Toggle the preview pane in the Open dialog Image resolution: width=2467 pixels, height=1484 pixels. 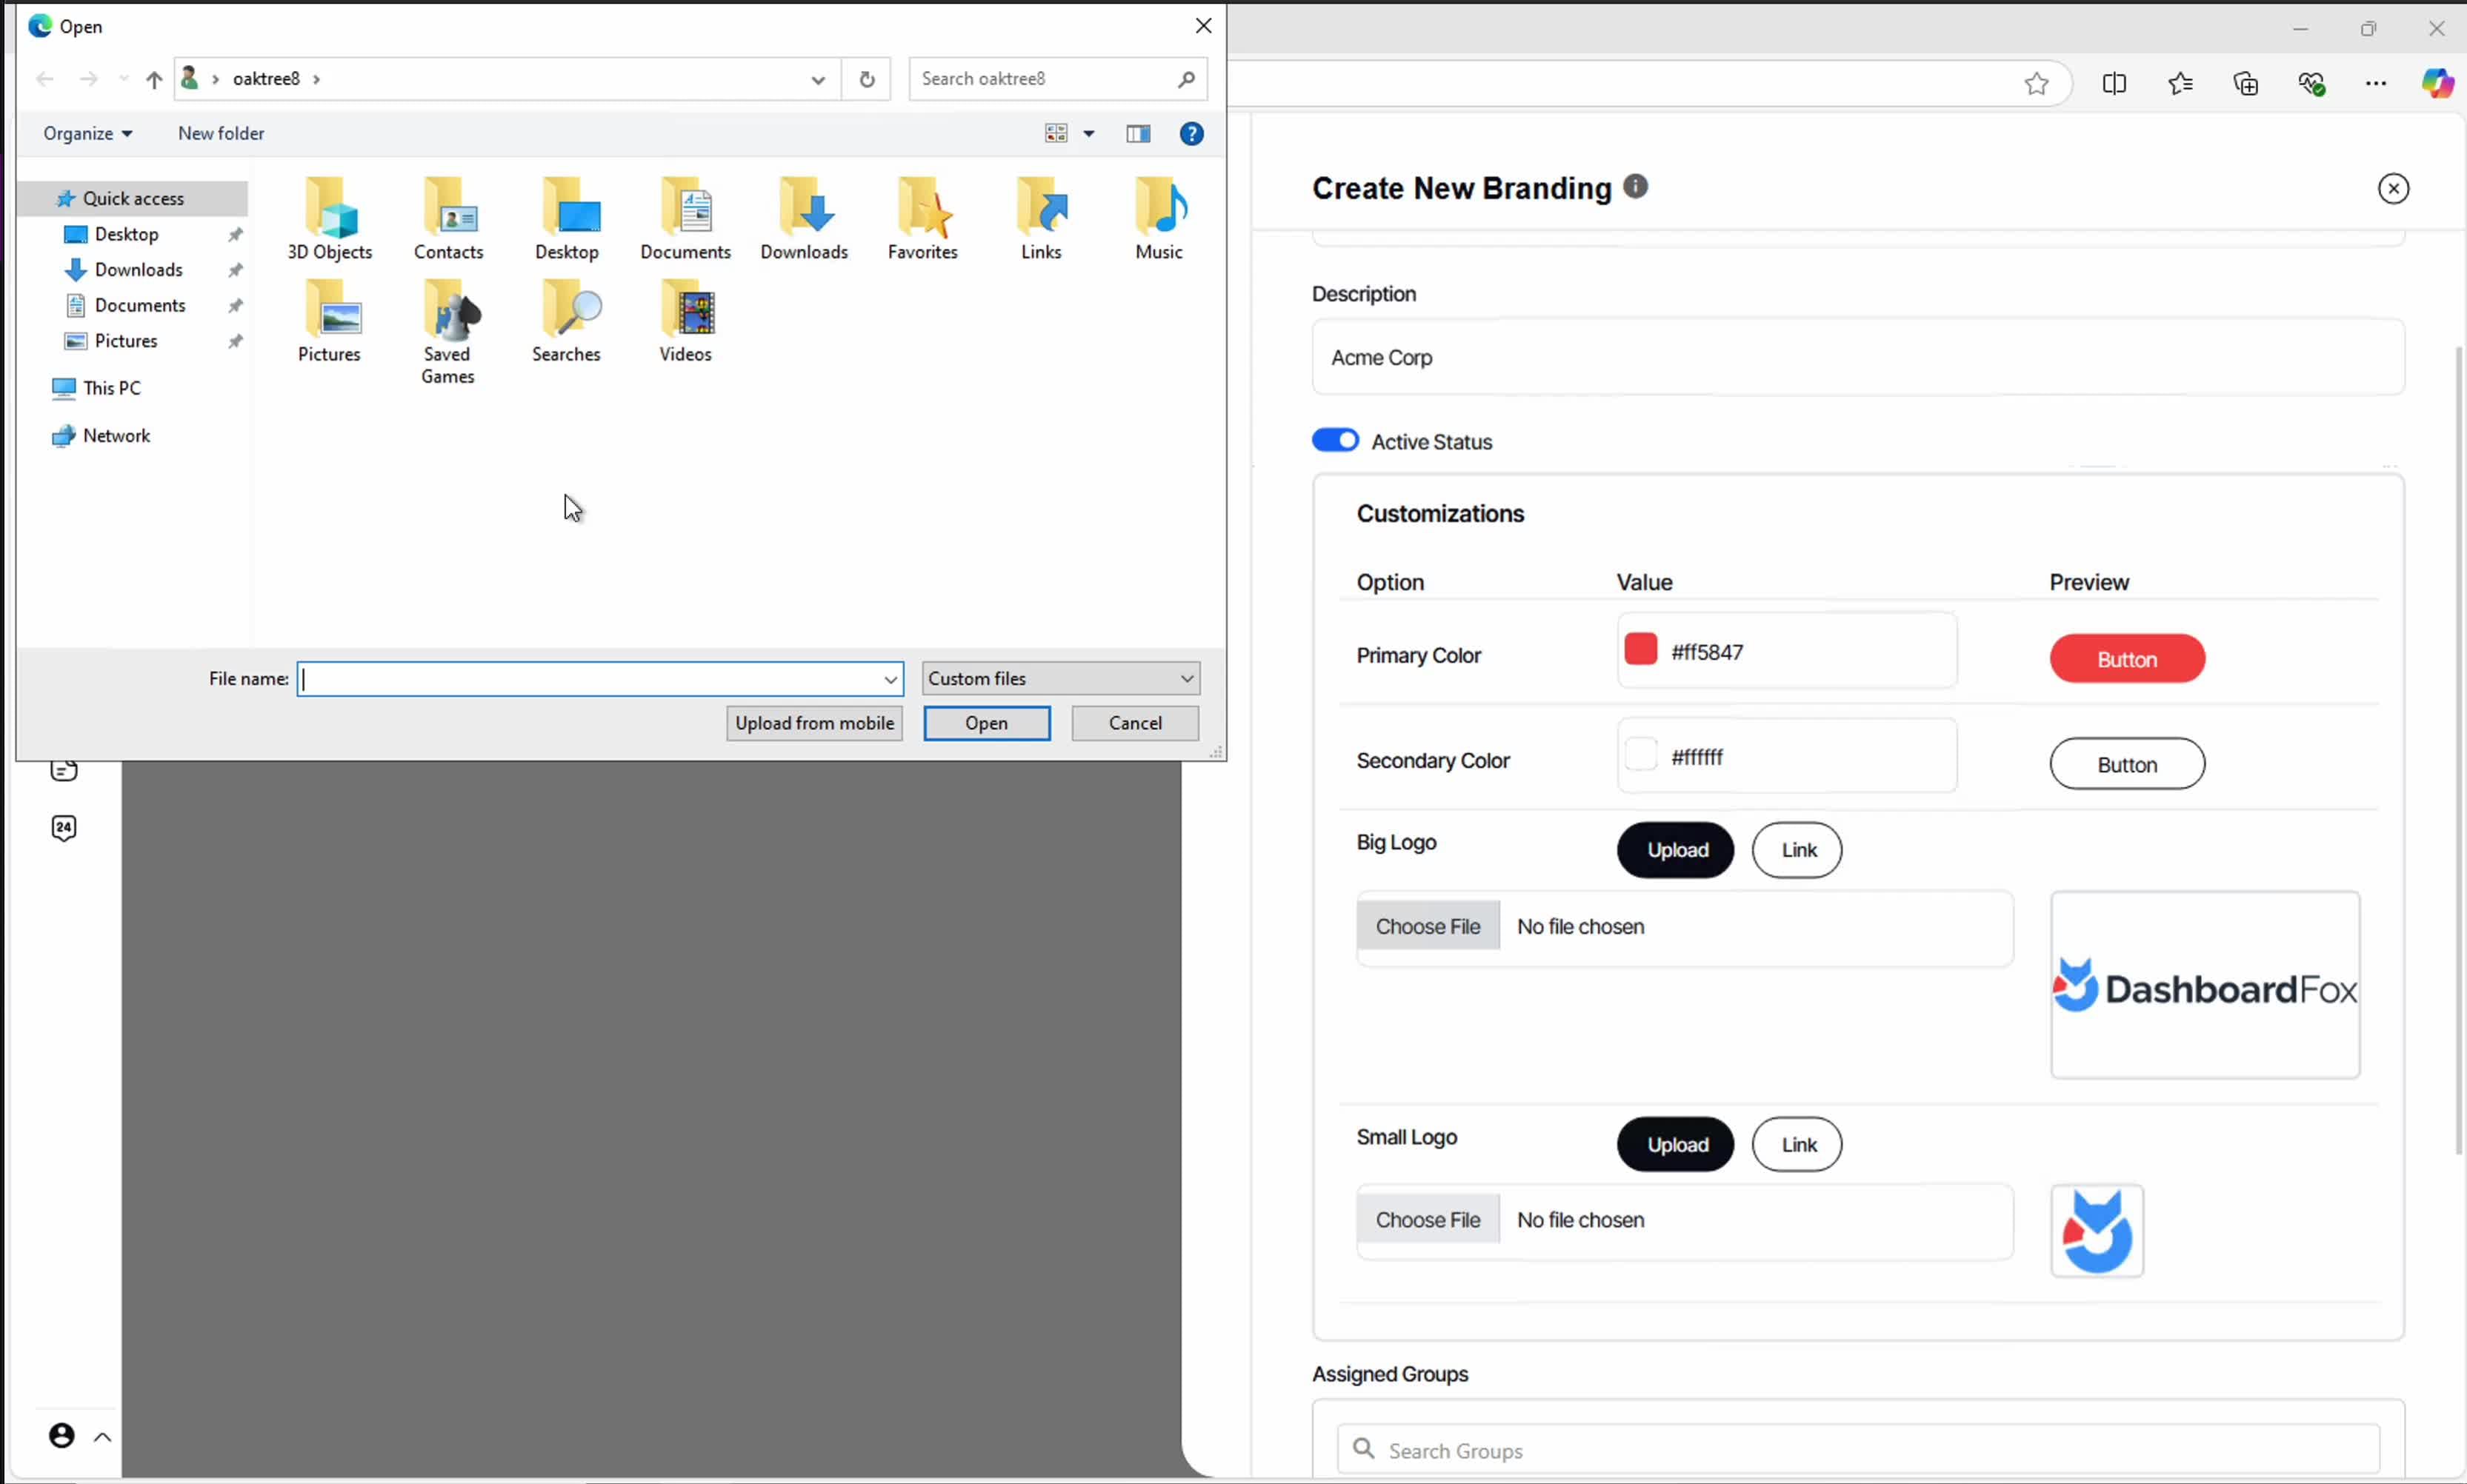[1137, 133]
